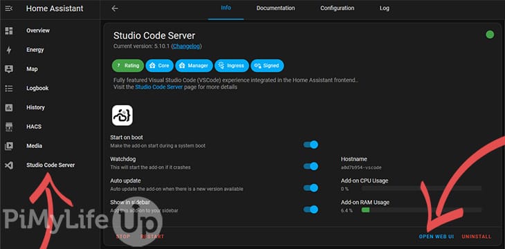This screenshot has height=249, width=505.
Task: Click the History chart icon
Action: pos(9,108)
